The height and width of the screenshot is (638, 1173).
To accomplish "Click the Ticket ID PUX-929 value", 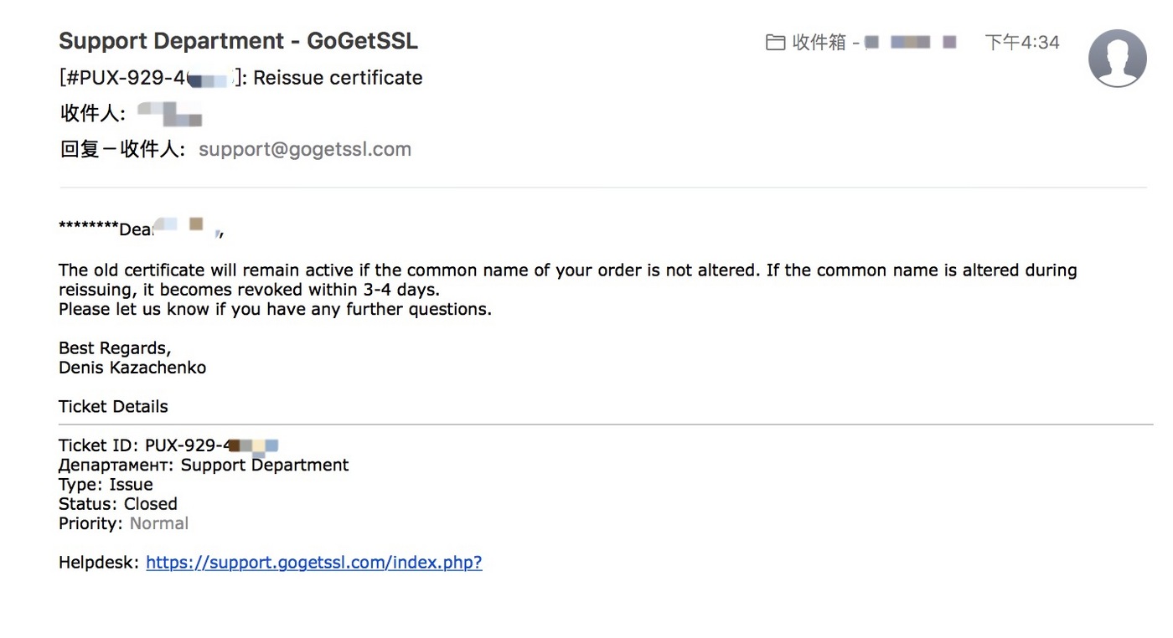I will (x=211, y=445).
